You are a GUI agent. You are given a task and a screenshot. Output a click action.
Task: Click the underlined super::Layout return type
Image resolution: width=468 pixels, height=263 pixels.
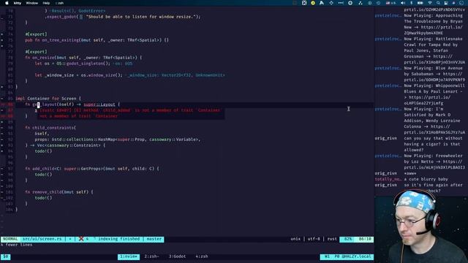tap(99, 104)
